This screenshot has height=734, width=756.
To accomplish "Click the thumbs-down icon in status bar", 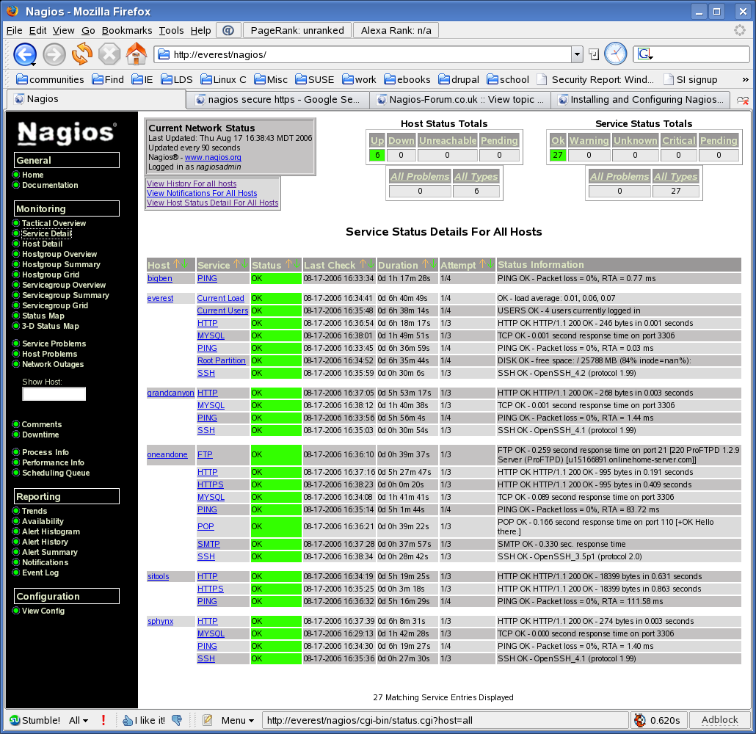I will coord(177,720).
